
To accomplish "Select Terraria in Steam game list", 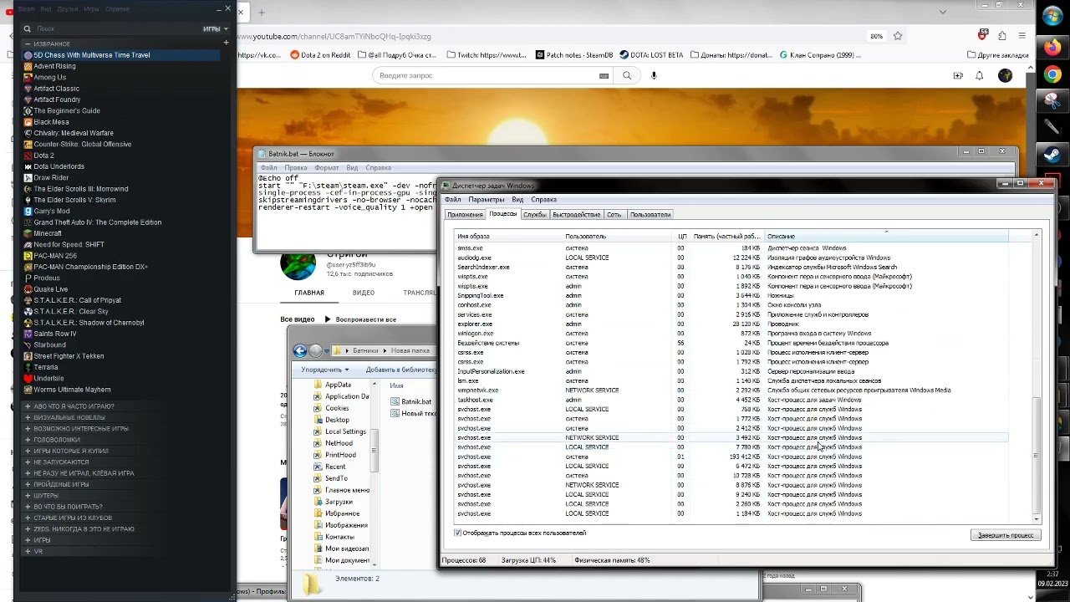I will (46, 367).
